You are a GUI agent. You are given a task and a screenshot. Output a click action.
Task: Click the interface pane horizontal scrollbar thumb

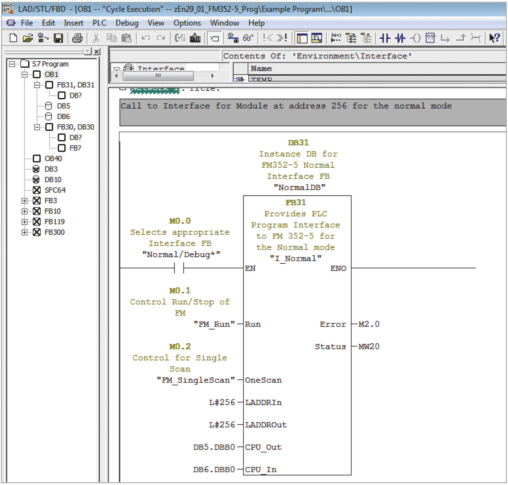(x=158, y=76)
